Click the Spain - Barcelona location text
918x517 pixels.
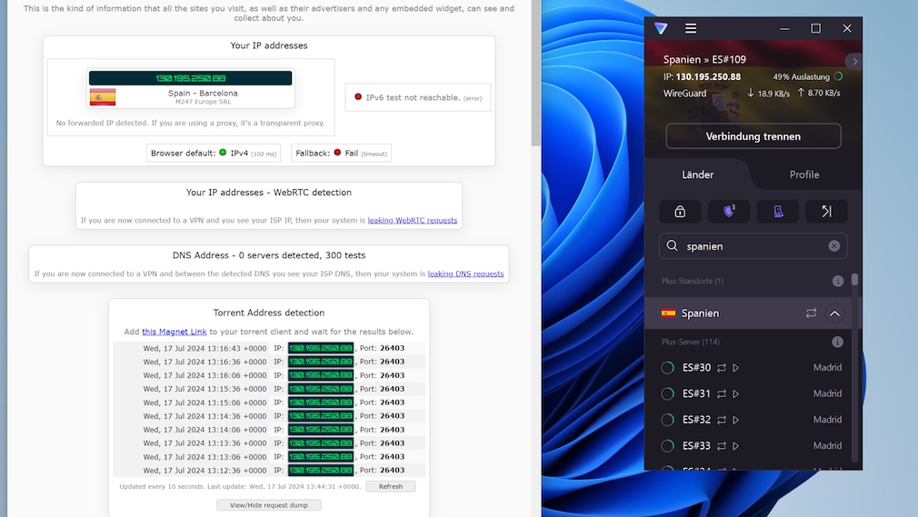coord(203,93)
